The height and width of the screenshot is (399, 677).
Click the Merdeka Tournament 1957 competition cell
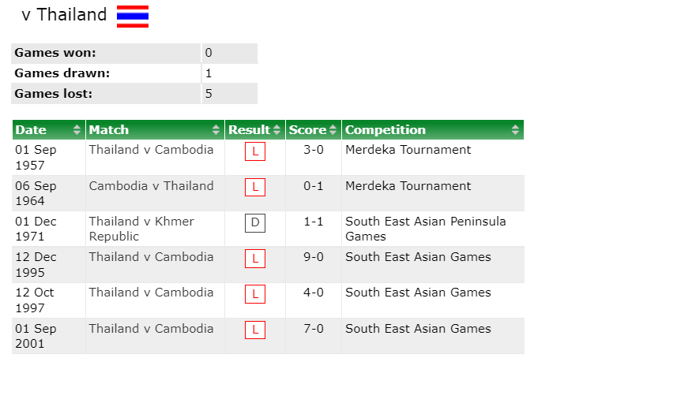tap(433, 157)
